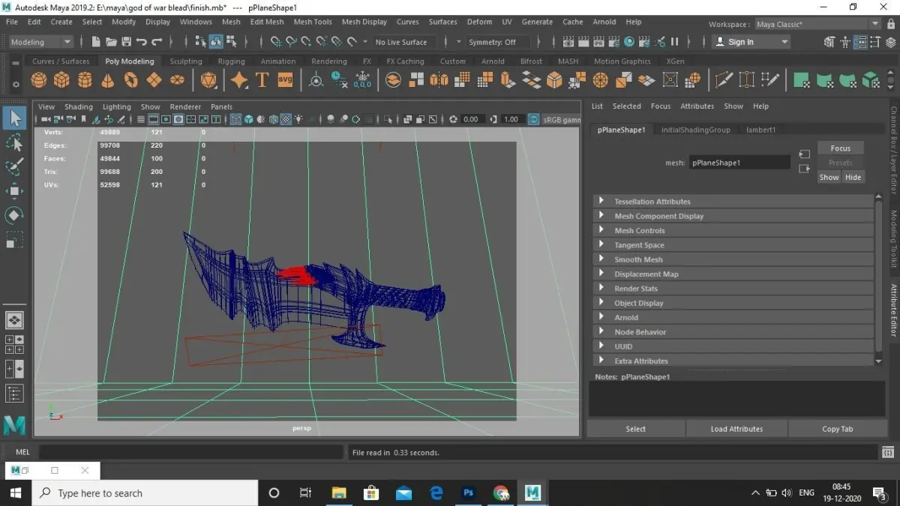Switch to the lambert1 attribute tab
The height and width of the screenshot is (506, 900).
click(760, 130)
